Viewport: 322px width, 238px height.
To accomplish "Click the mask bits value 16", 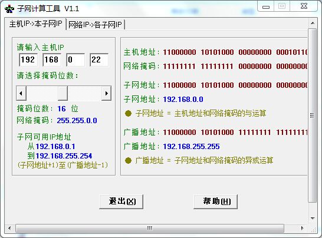I will click(x=61, y=109).
